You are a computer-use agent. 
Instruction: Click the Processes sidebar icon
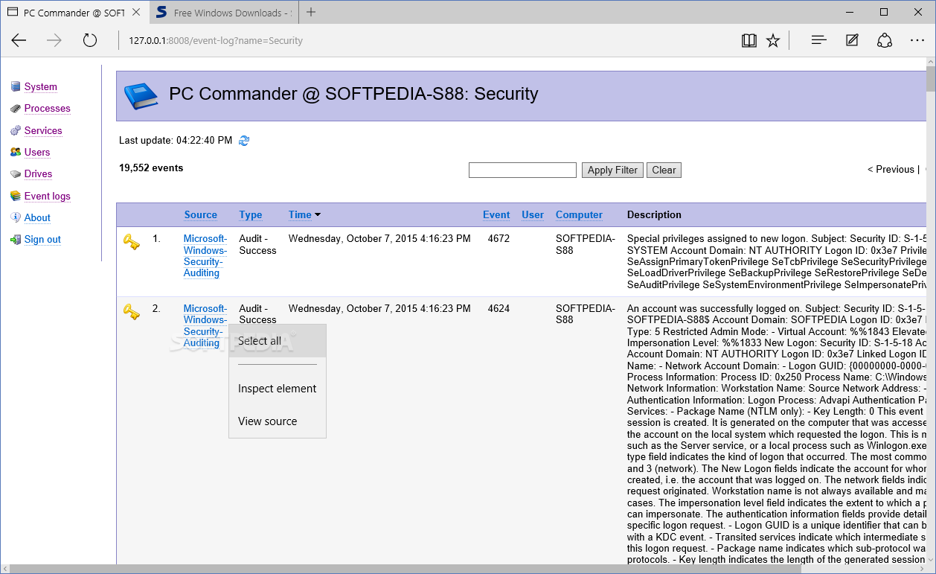point(16,109)
